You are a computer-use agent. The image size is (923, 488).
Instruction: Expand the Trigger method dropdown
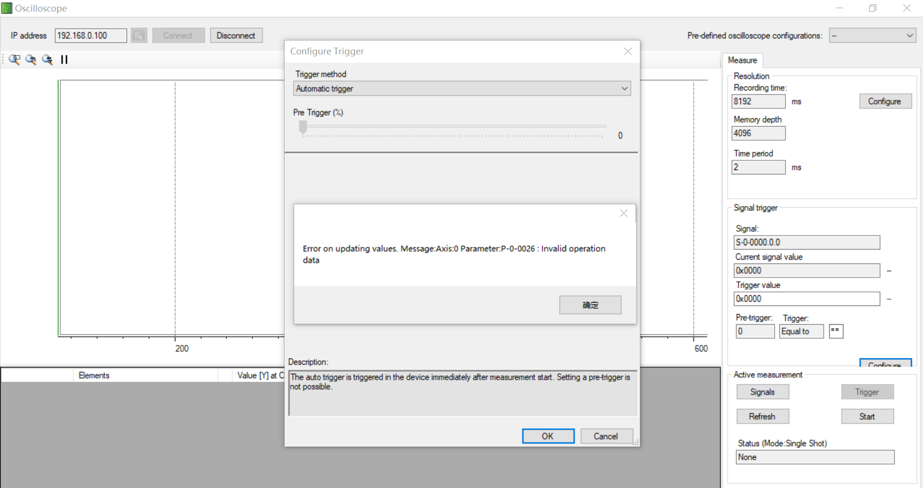[624, 89]
